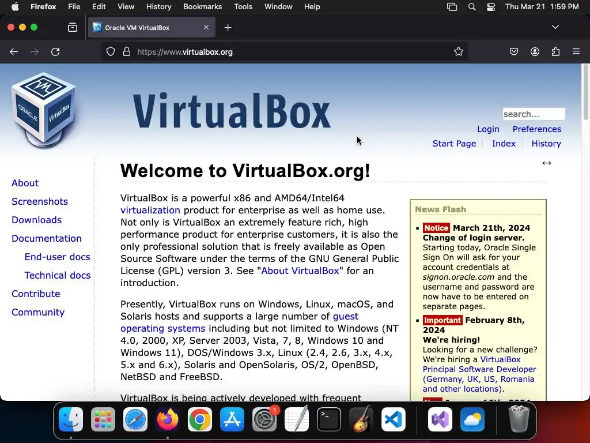Click the screen mirroring menu bar icon
590x443 pixels.
(x=452, y=7)
